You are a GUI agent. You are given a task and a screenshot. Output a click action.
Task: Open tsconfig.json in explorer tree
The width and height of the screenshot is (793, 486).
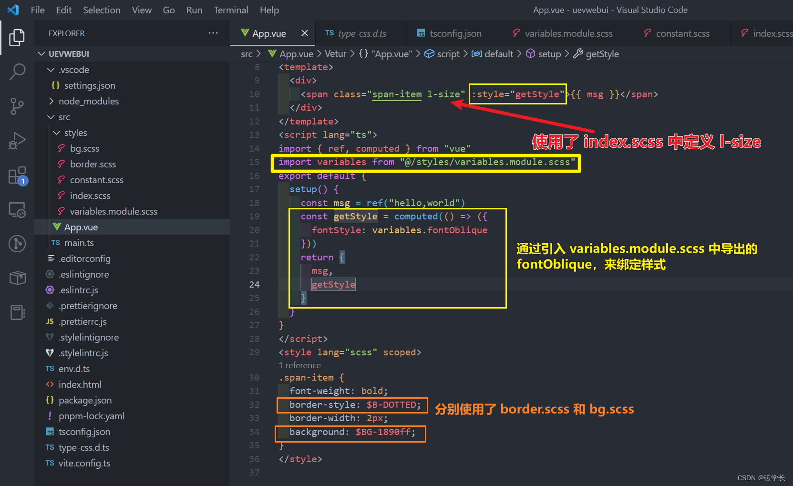(132, 432)
